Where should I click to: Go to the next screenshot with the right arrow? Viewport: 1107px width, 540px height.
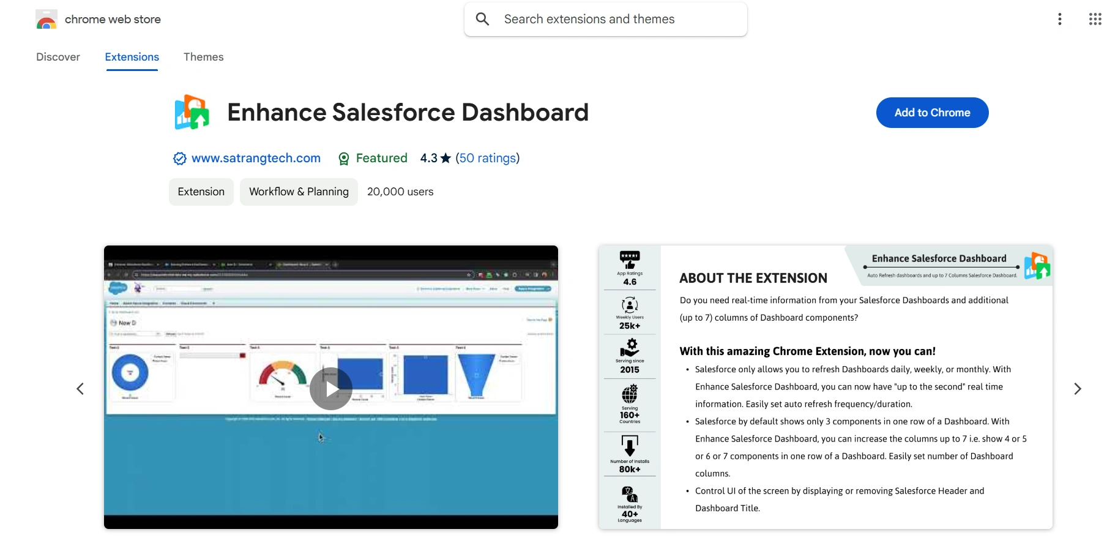tap(1078, 389)
